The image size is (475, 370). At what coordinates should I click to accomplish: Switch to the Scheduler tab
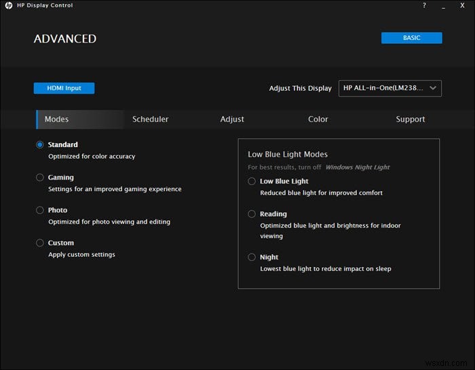pyautogui.click(x=150, y=119)
